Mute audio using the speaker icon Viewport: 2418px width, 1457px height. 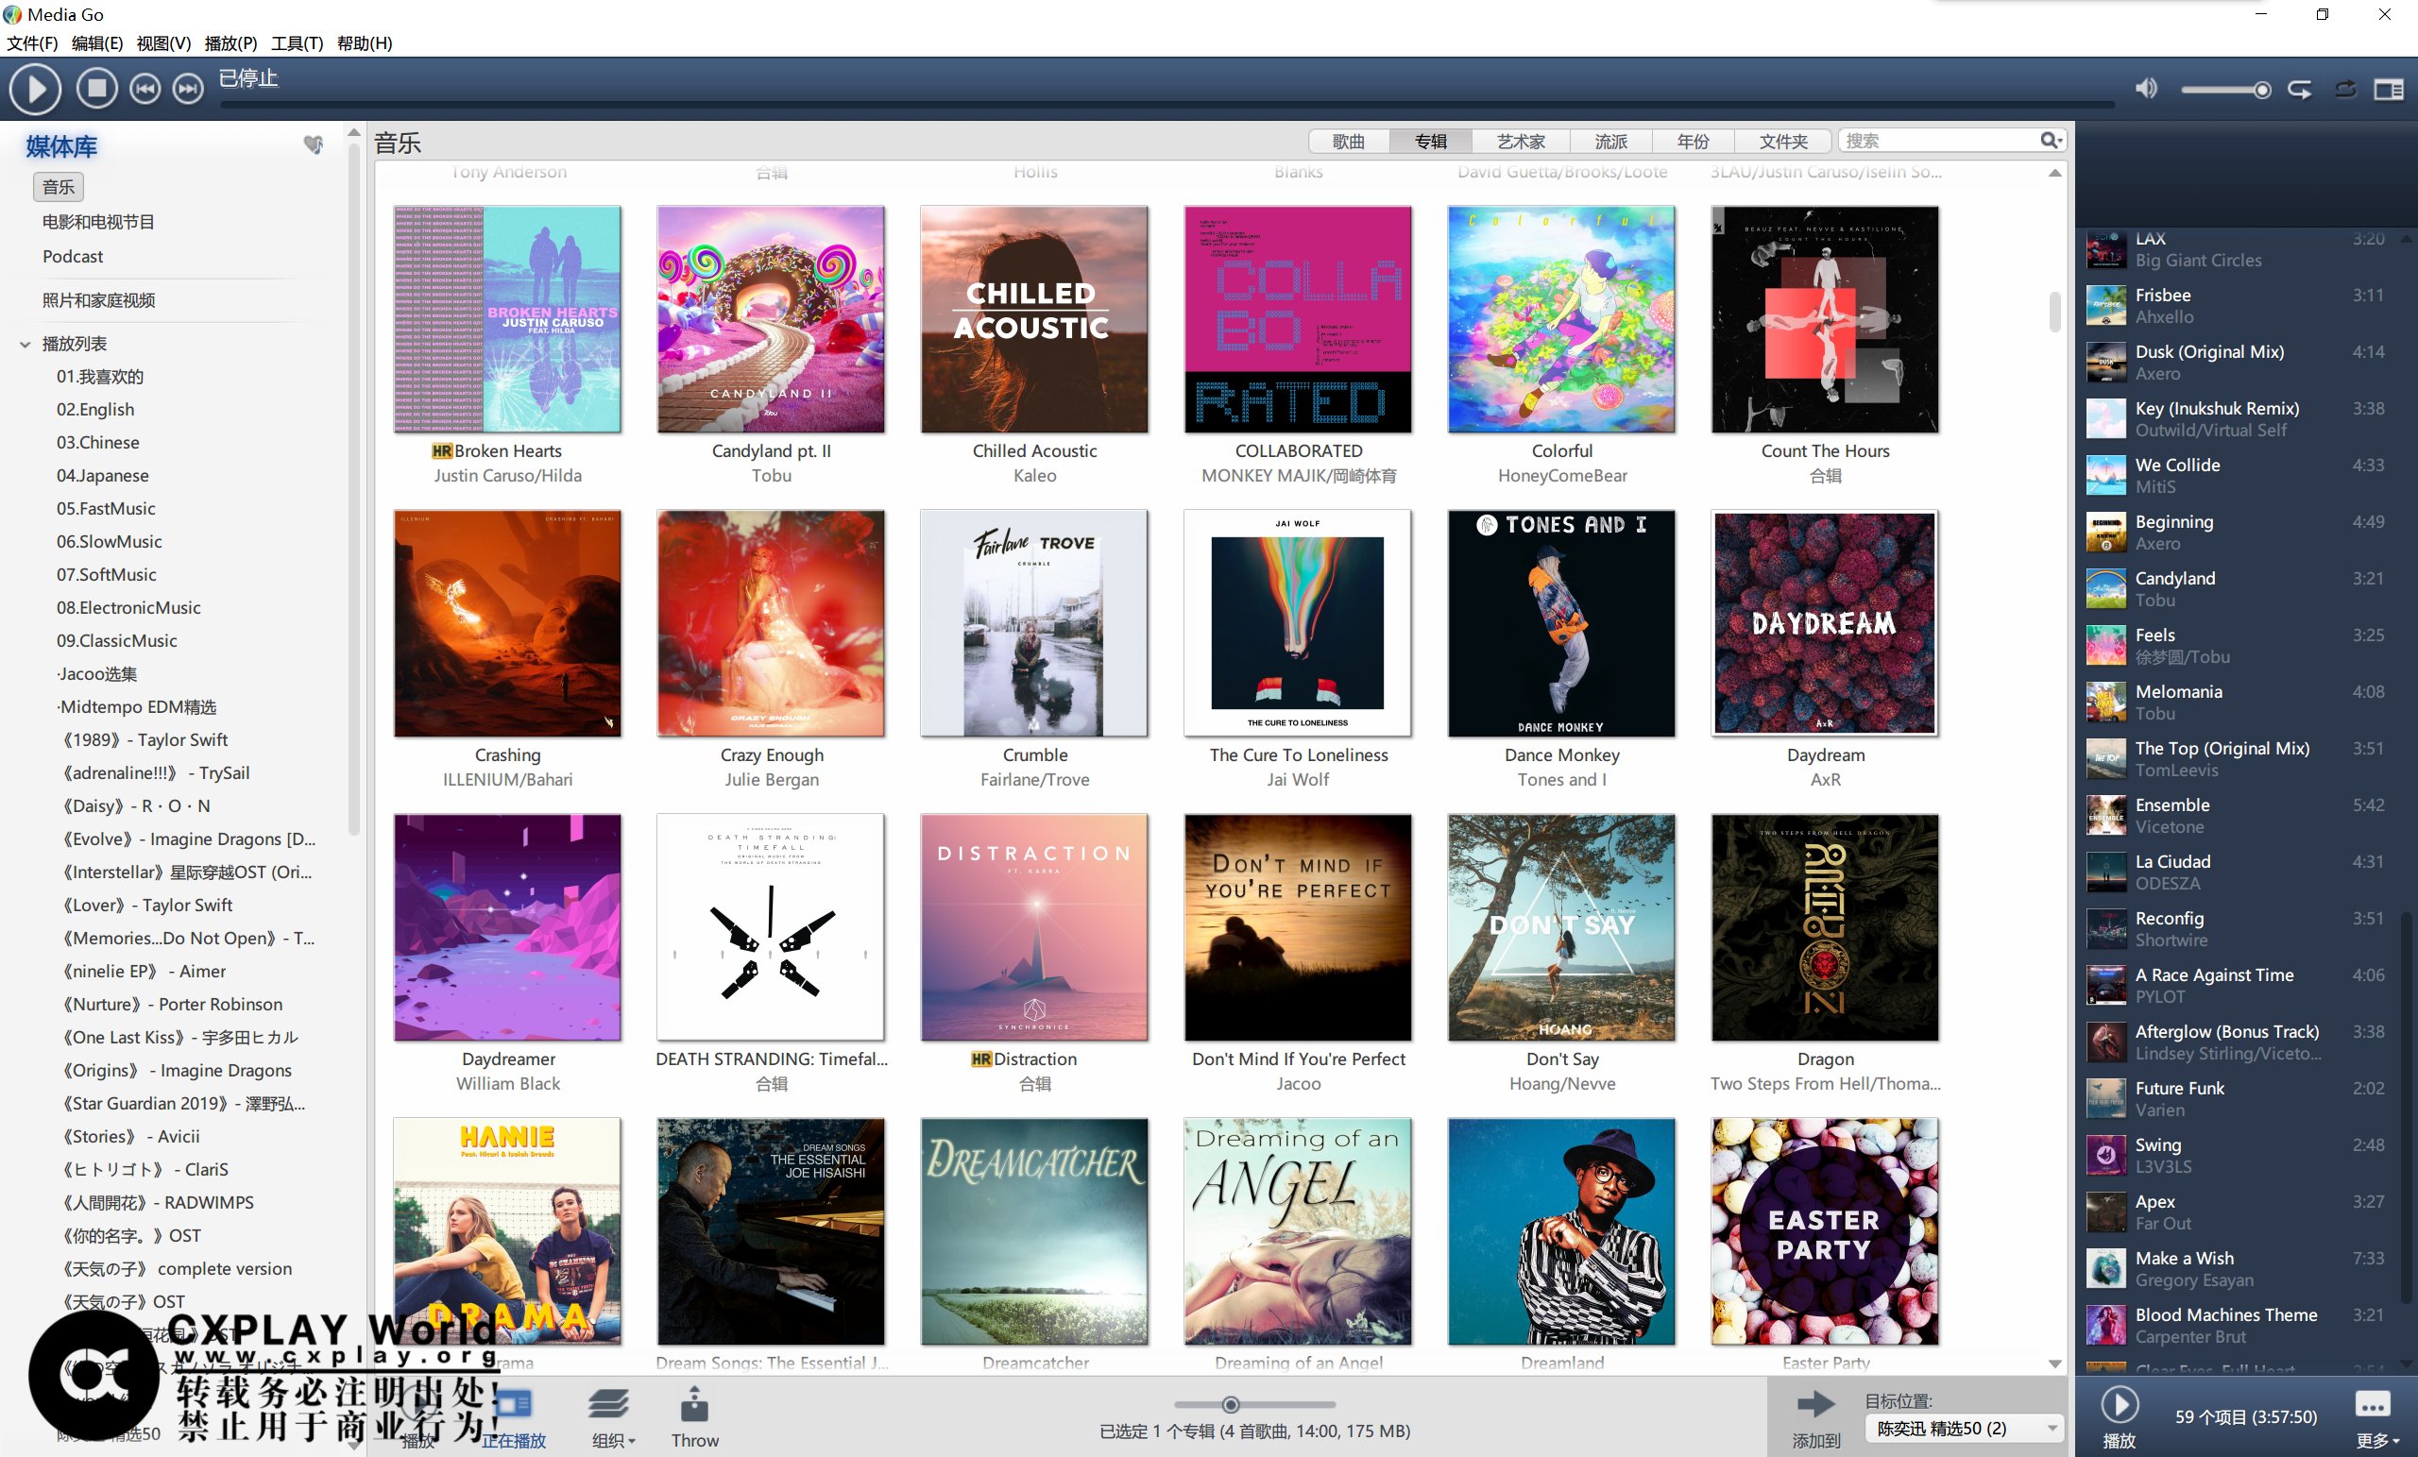pyautogui.click(x=2146, y=90)
